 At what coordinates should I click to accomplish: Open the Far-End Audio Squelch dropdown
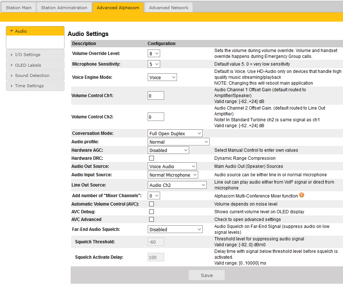(x=175, y=229)
